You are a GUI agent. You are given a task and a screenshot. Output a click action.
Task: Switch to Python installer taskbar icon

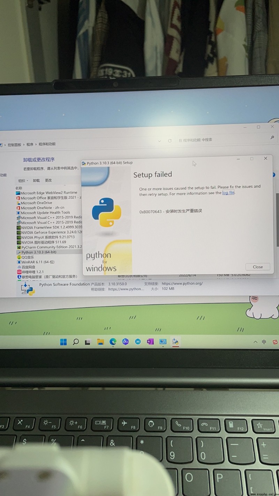click(175, 342)
